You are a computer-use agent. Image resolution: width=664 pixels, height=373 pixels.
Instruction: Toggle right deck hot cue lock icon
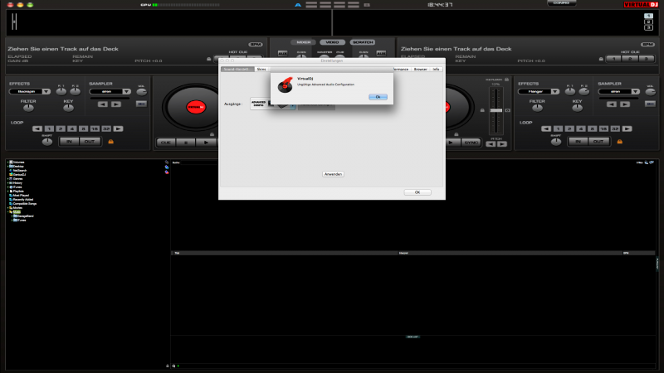pos(601,59)
